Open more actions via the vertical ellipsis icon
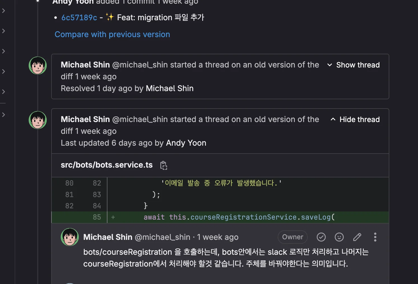Image resolution: width=418 pixels, height=284 pixels. pos(375,237)
